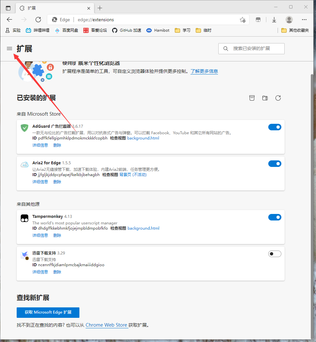316x342 pixels.
Task: Open the 吾爱论坛 bookmark
Action: point(95,30)
